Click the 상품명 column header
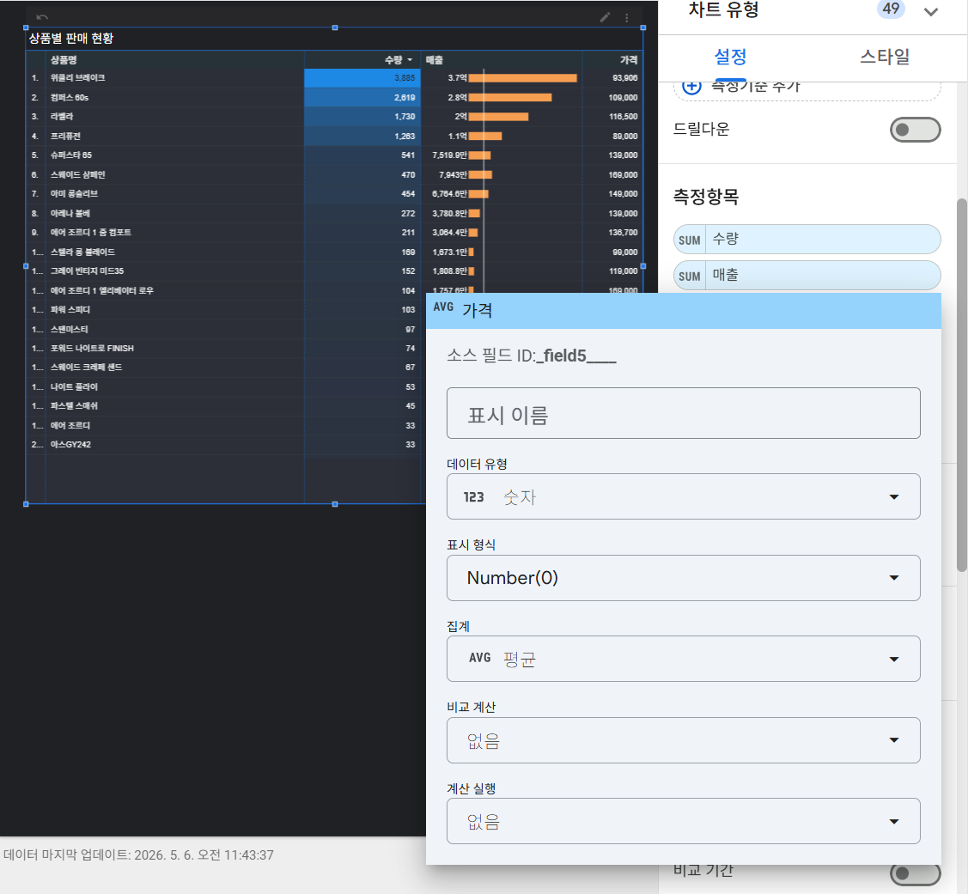Image resolution: width=968 pixels, height=894 pixels. [x=64, y=60]
